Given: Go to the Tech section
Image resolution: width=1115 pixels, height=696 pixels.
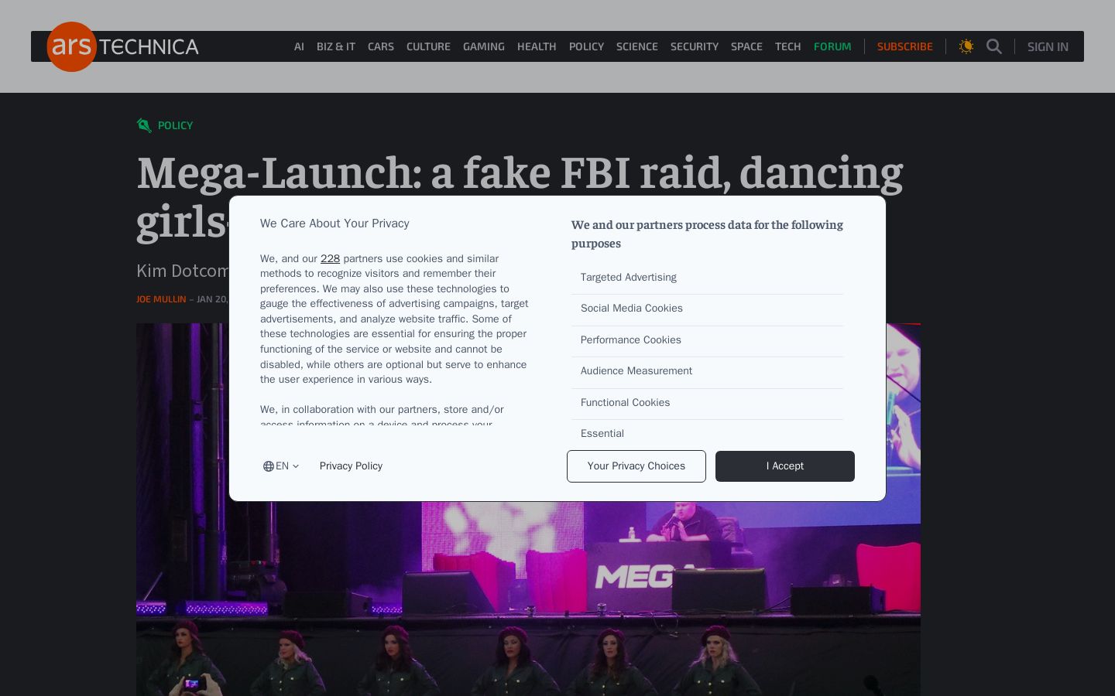Looking at the screenshot, I should click(x=788, y=46).
